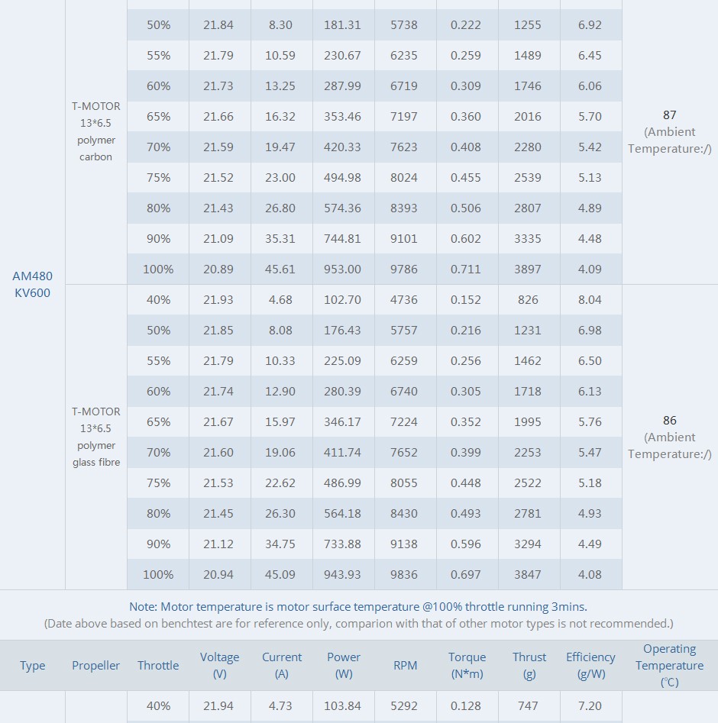Select the T-MOTOR 13*6.5 polymer glass fibre cell
The width and height of the screenshot is (718, 723).
[96, 437]
